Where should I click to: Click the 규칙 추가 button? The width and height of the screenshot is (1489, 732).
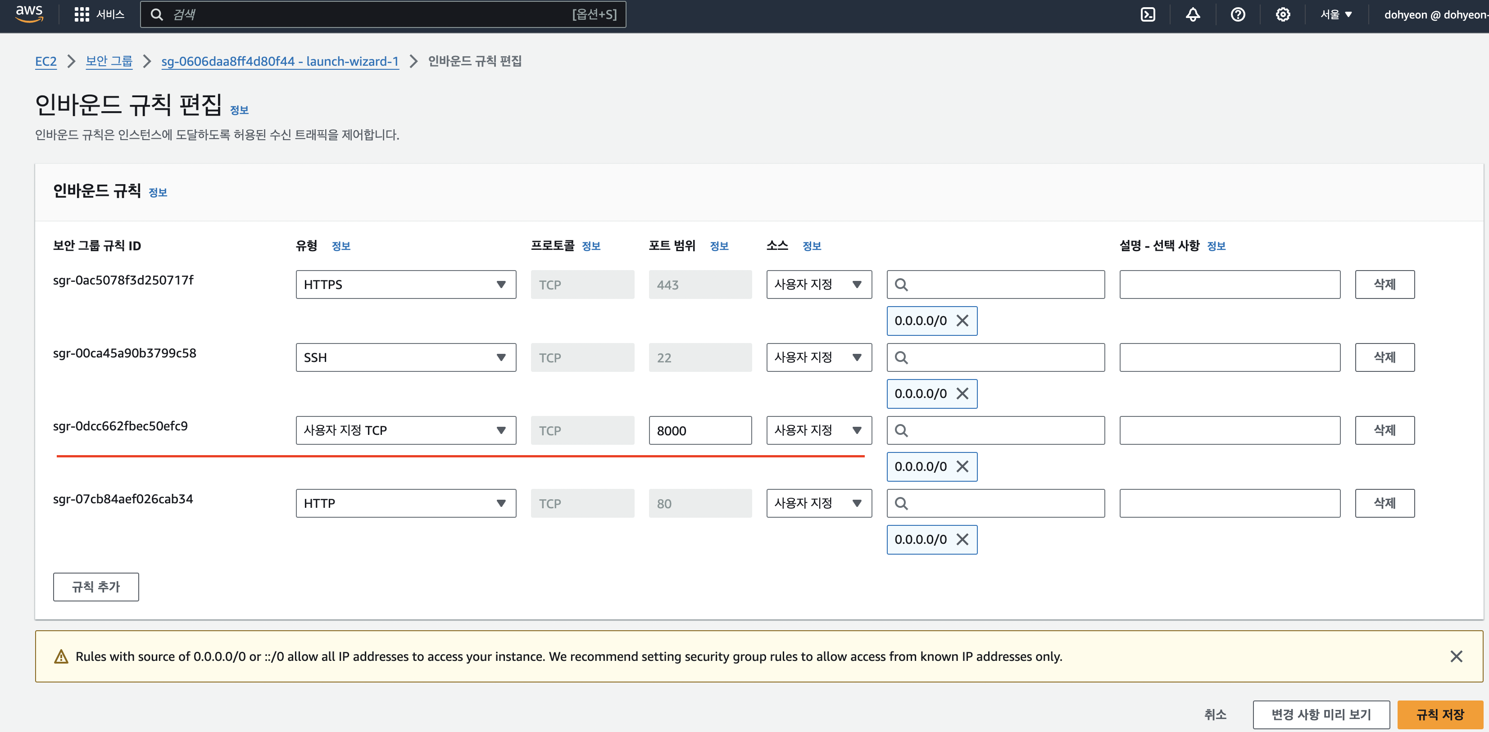pyautogui.click(x=96, y=587)
